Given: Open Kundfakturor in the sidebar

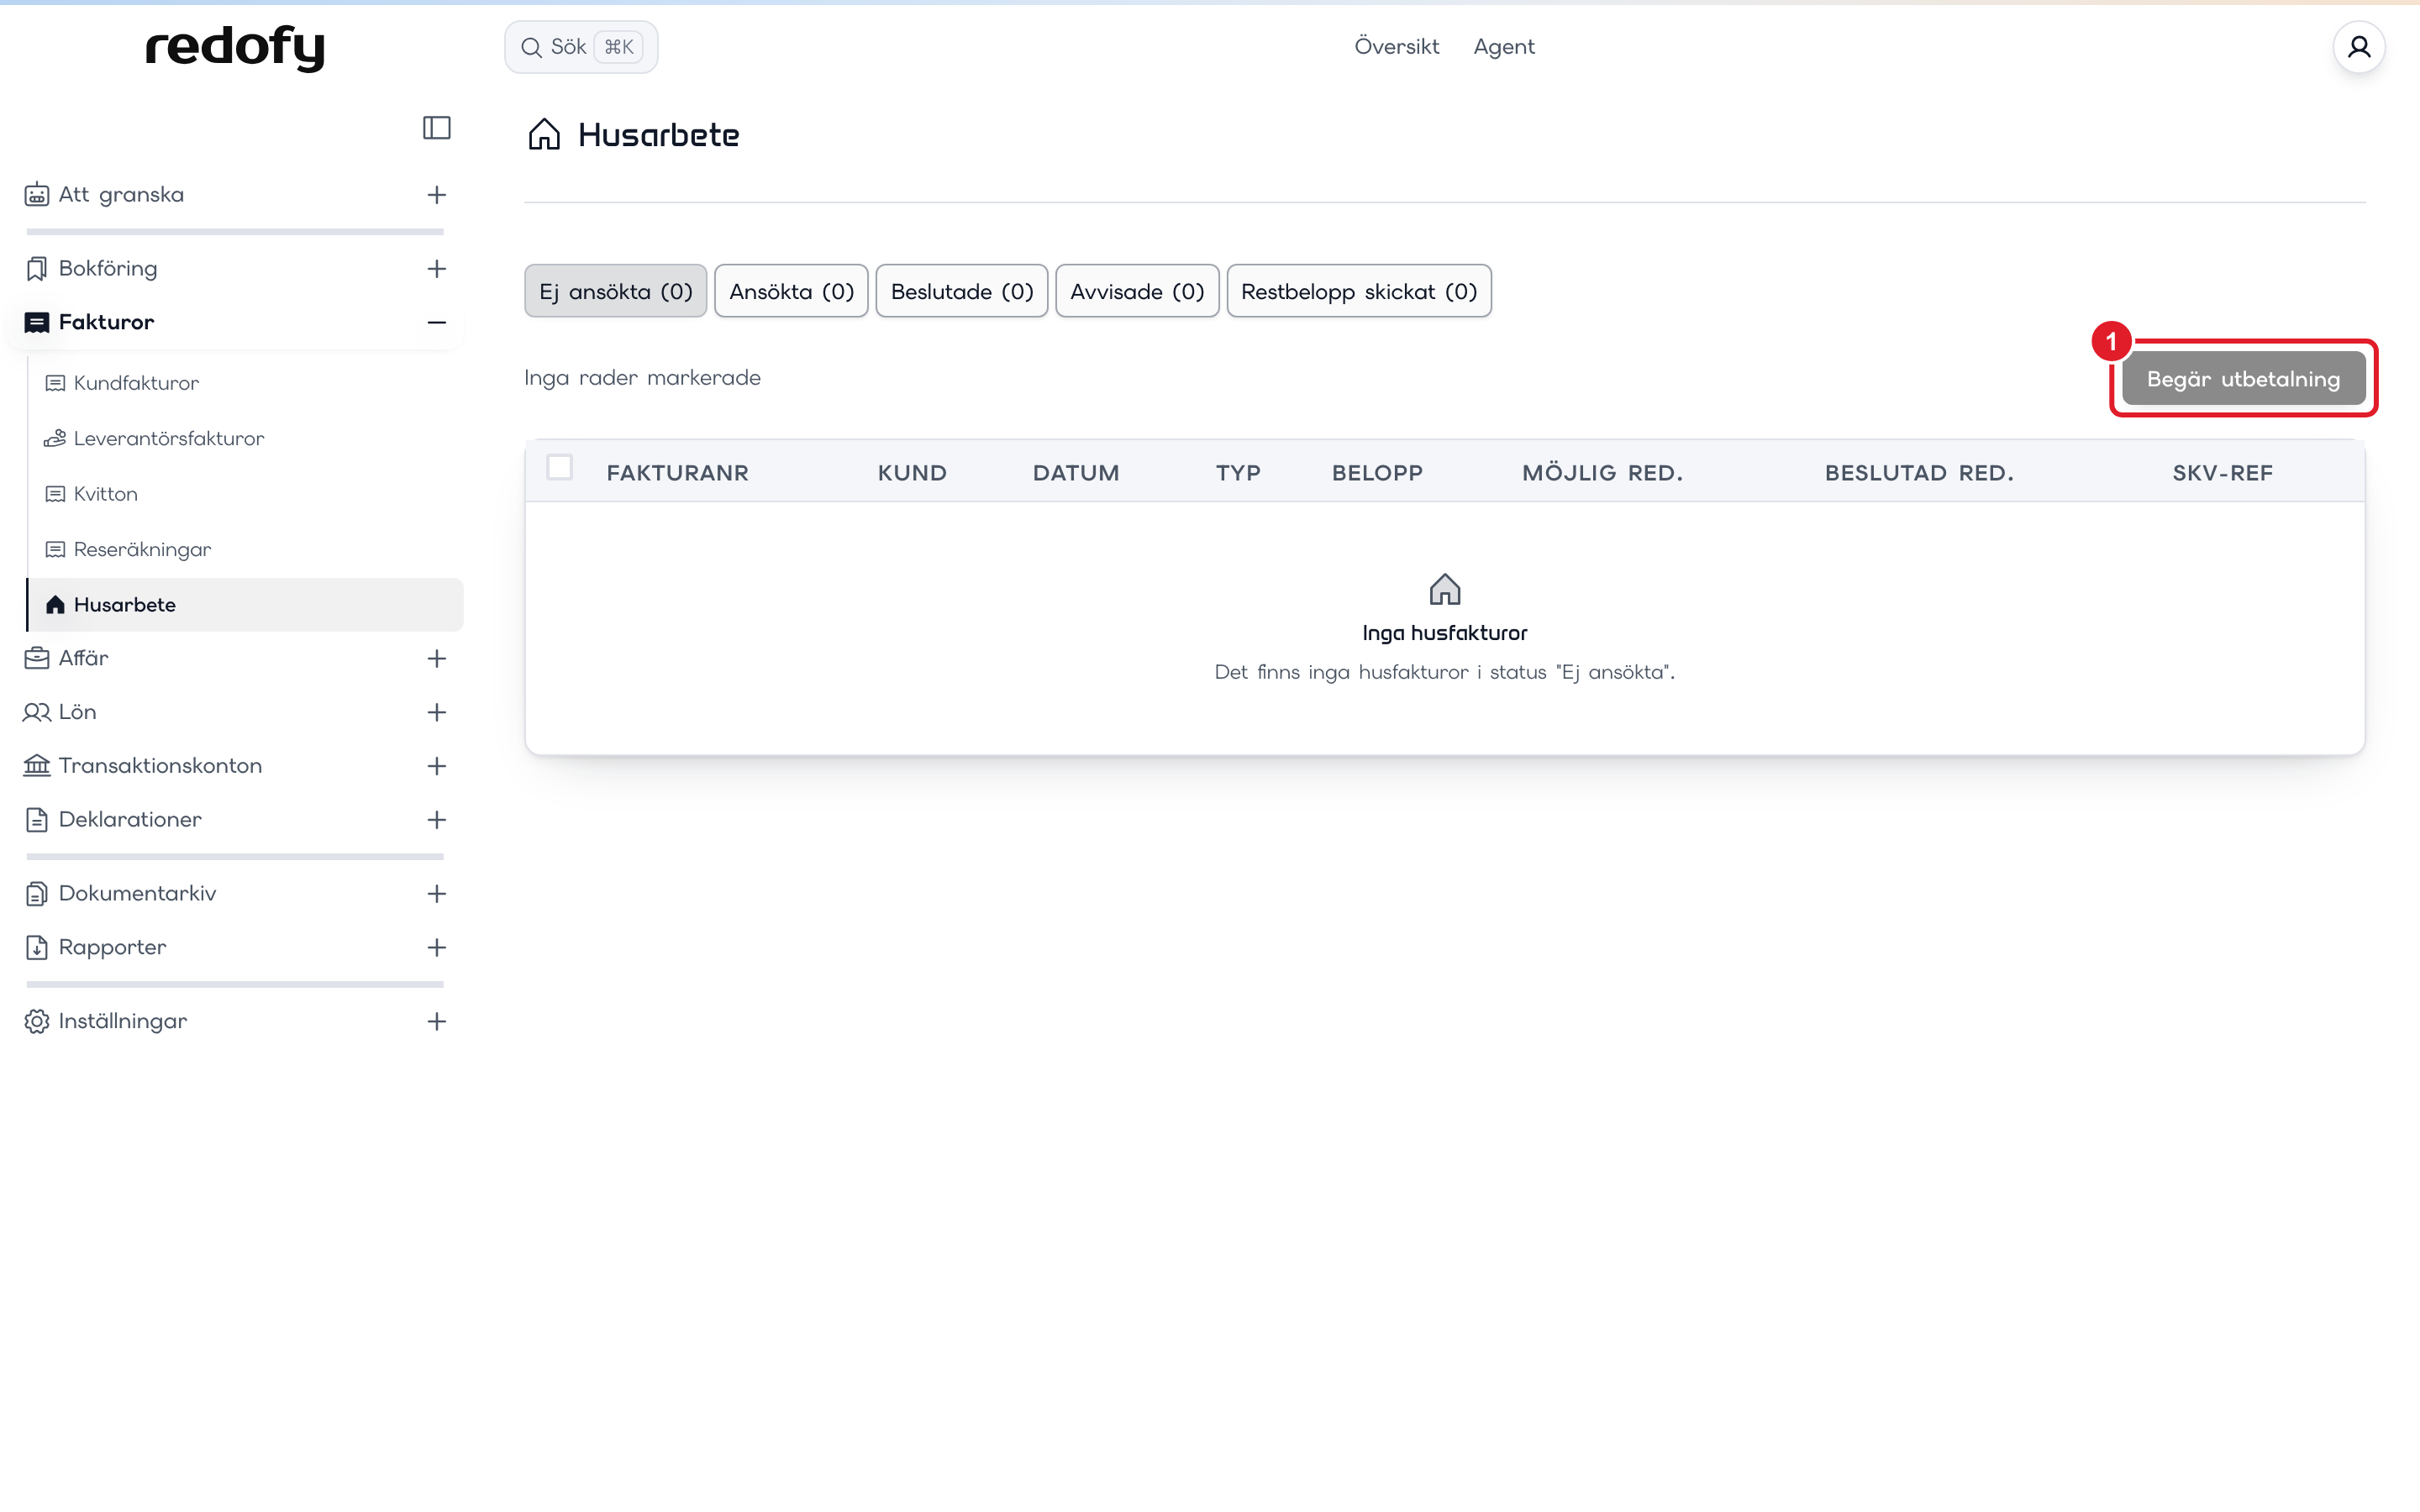Looking at the screenshot, I should (135, 383).
